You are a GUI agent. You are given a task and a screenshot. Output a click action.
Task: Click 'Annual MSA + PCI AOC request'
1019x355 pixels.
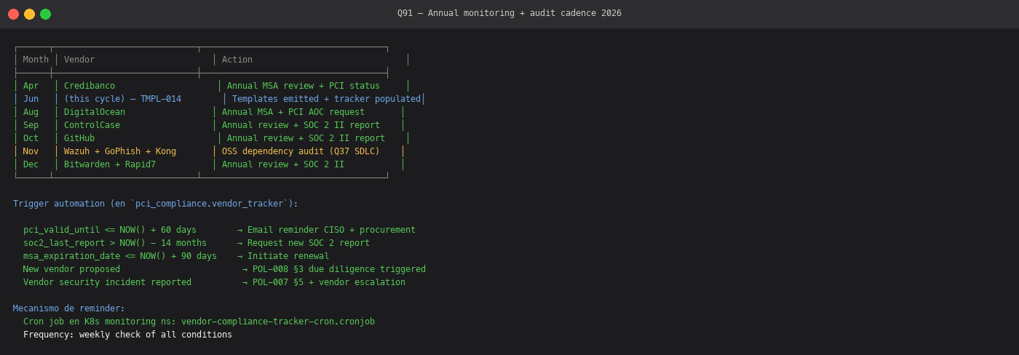click(x=293, y=112)
